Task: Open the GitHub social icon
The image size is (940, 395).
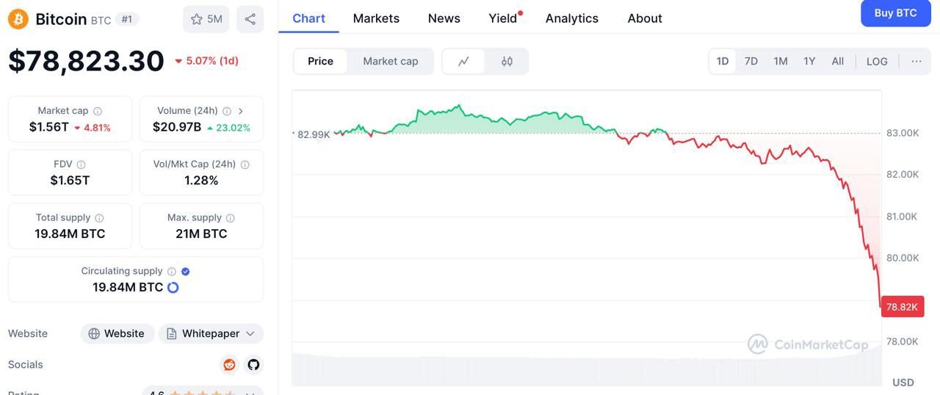Action: [x=253, y=364]
